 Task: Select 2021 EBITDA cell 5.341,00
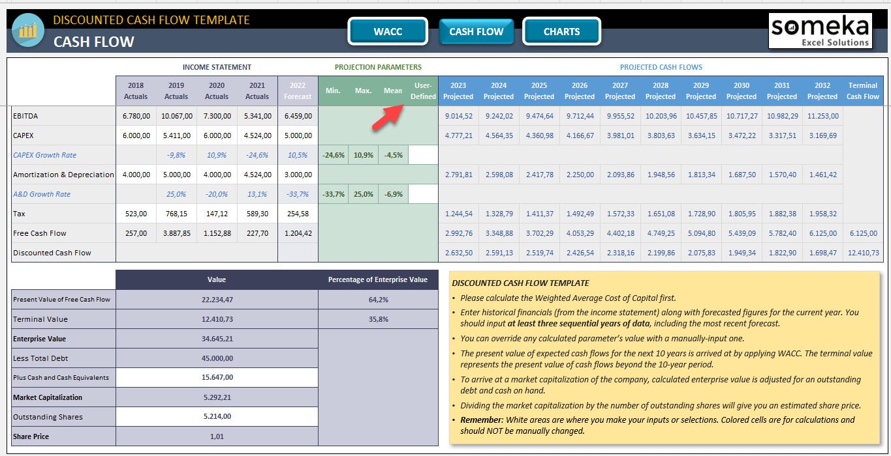pyautogui.click(x=257, y=116)
